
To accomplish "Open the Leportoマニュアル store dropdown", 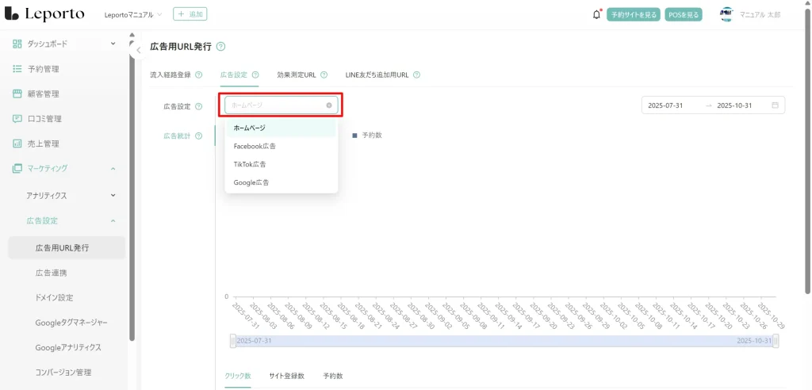I will pos(133,15).
